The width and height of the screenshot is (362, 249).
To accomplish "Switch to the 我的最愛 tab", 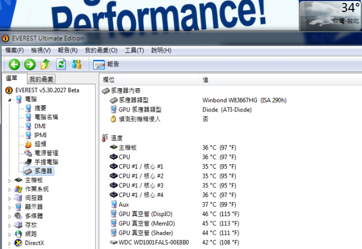I will pos(41,79).
